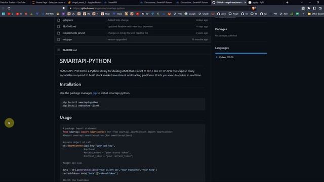Open the Alex GitHub bookmark
The image size is (324, 182).
tap(221, 14)
